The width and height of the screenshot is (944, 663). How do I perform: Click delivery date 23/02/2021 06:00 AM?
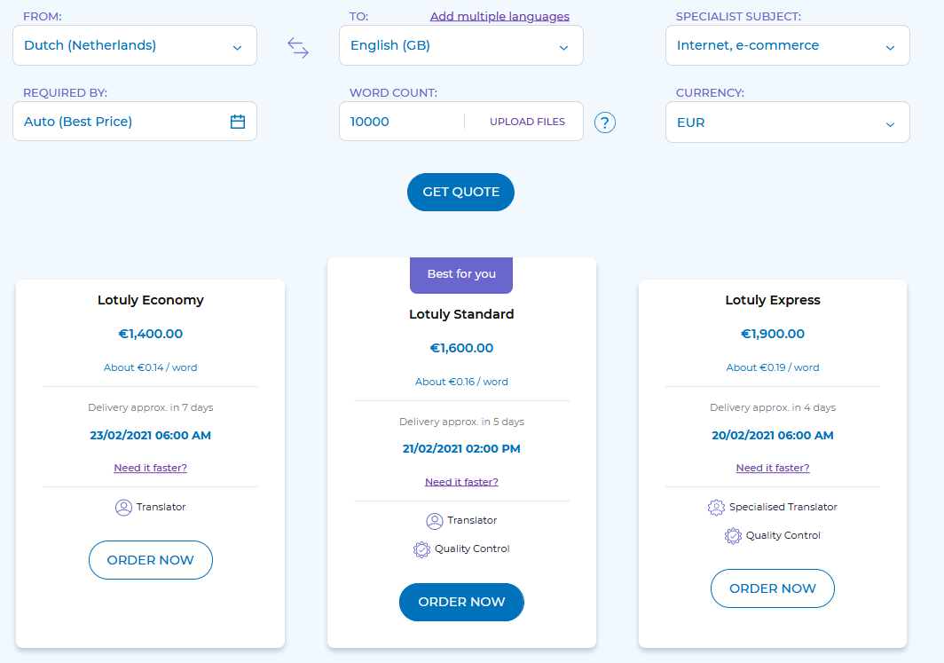click(x=151, y=436)
